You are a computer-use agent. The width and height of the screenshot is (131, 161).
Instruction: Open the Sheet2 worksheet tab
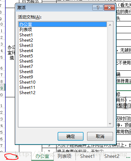(112, 156)
